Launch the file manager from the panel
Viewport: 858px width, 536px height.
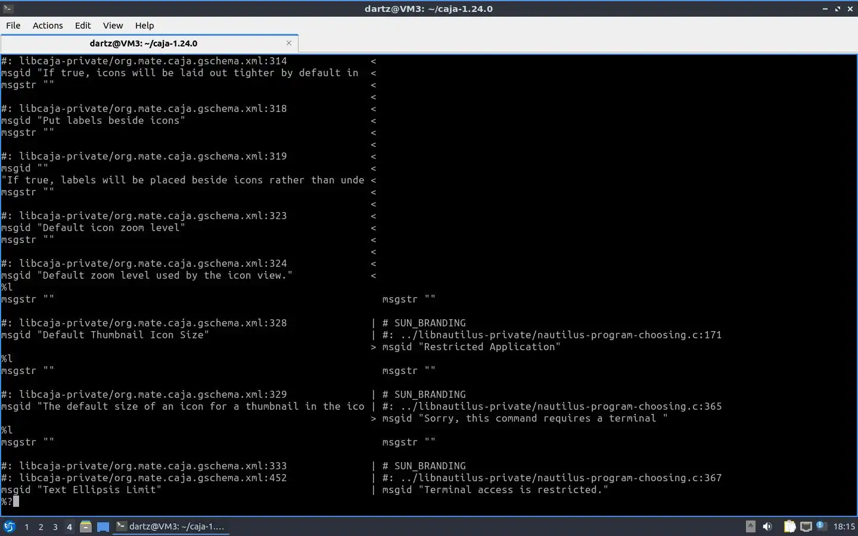[86, 526]
